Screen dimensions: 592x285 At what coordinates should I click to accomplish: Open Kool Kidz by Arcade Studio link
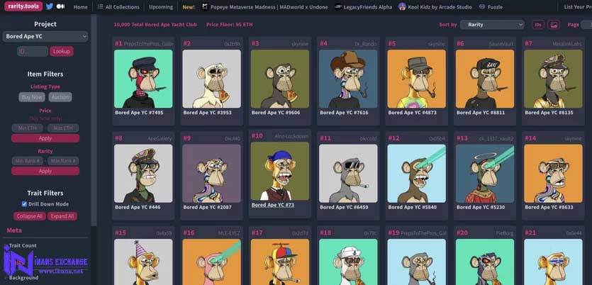pos(440,7)
